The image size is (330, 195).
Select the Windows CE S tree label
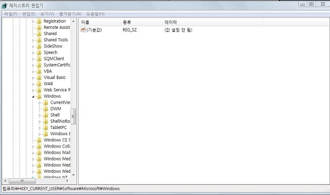pos(57,140)
